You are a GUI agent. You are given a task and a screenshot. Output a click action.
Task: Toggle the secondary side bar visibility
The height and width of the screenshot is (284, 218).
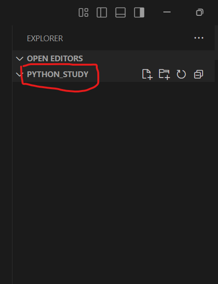pyautogui.click(x=139, y=12)
